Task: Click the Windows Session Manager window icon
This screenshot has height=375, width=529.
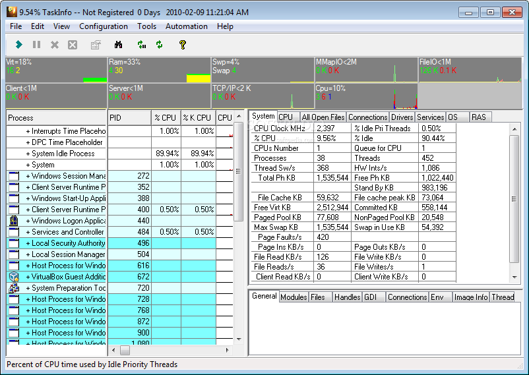Action: [x=14, y=176]
